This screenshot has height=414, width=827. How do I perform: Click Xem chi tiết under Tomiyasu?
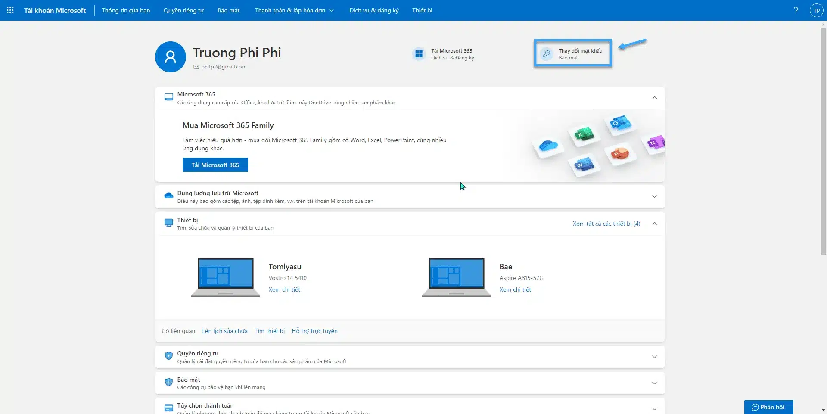[x=284, y=289]
